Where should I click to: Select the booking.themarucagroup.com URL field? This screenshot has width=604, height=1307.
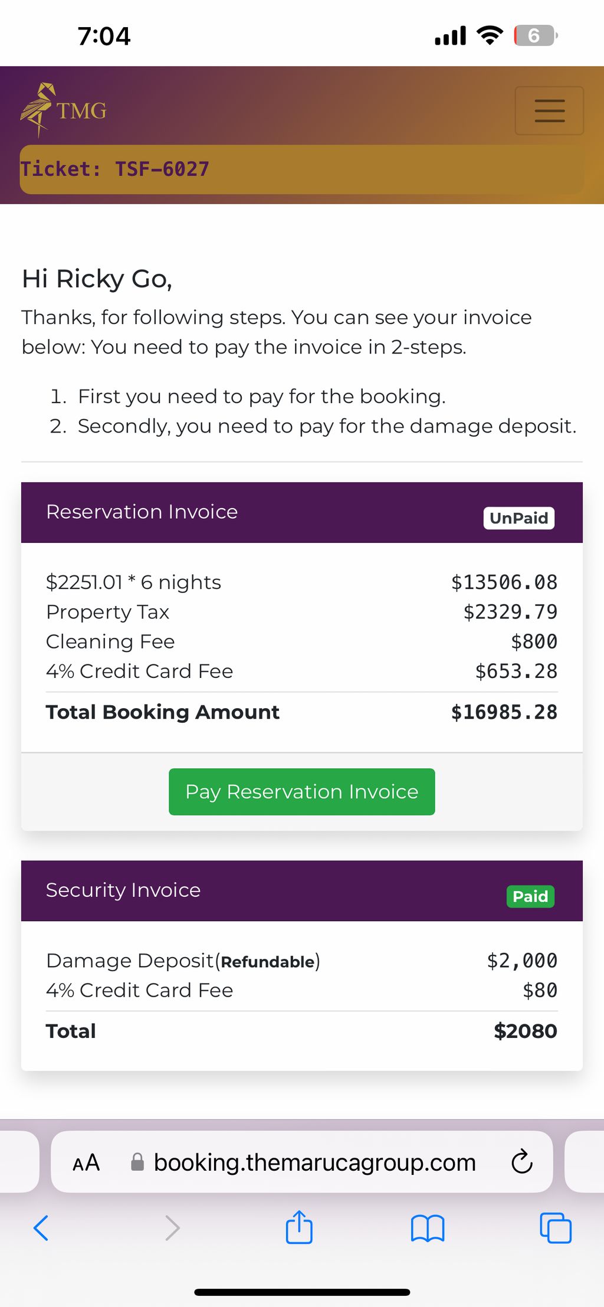302,1162
